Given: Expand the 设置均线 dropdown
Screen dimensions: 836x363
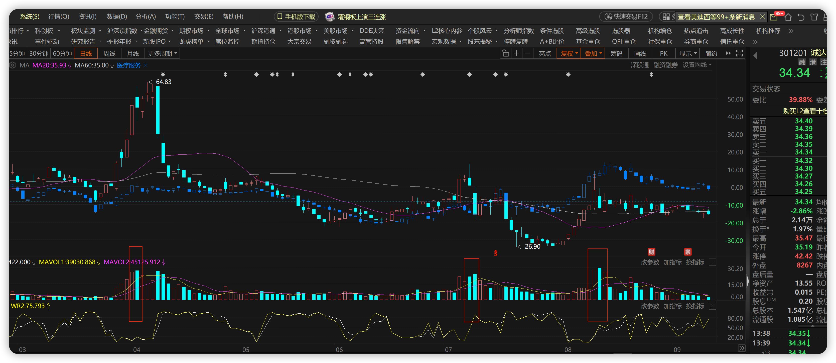Looking at the screenshot, I should tap(697, 65).
